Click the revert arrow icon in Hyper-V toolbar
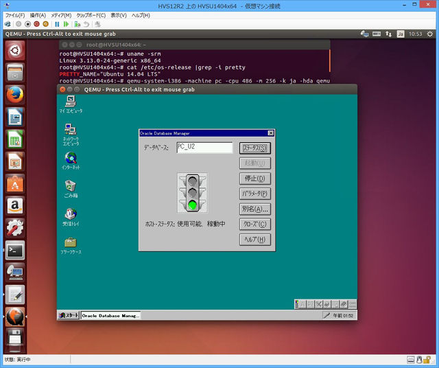This screenshot has height=368, width=439. (86, 25)
